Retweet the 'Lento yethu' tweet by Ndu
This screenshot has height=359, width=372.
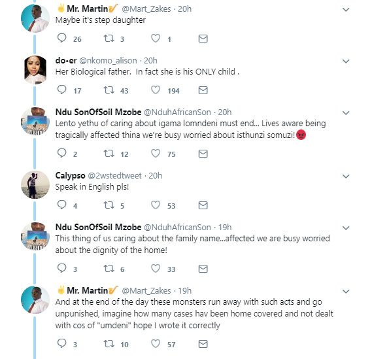109,154
